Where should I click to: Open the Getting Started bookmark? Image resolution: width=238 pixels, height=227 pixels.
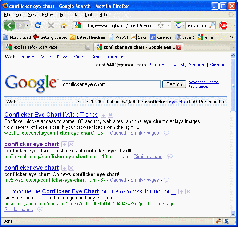tap(50, 37)
